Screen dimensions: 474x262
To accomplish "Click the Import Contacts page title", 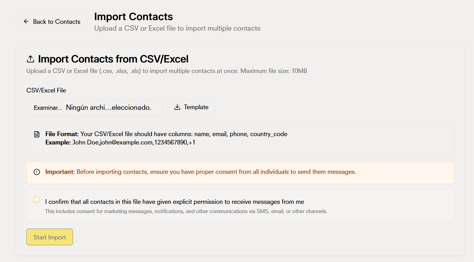I will (133, 16).
